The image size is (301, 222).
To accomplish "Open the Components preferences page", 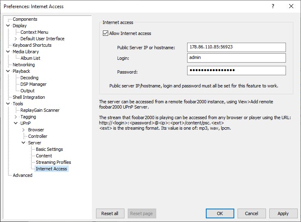I will [x=25, y=19].
